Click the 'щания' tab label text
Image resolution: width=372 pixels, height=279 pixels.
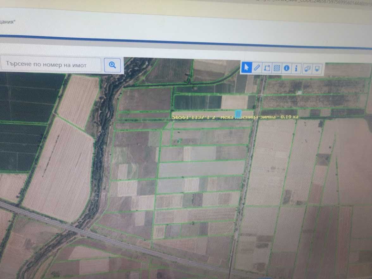(7, 22)
